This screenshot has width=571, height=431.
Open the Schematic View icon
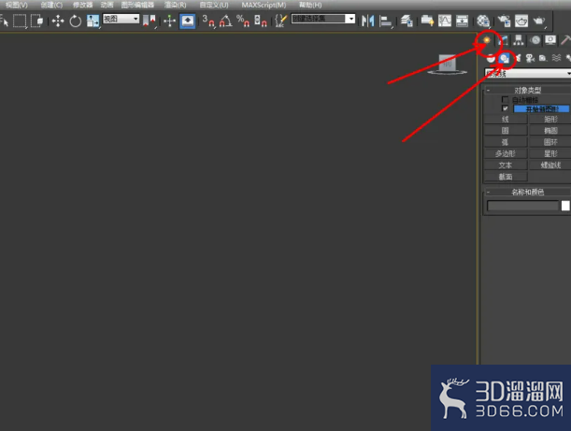point(462,21)
